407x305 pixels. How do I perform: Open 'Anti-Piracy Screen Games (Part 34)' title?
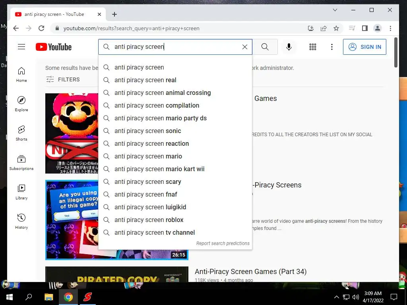[x=250, y=272]
